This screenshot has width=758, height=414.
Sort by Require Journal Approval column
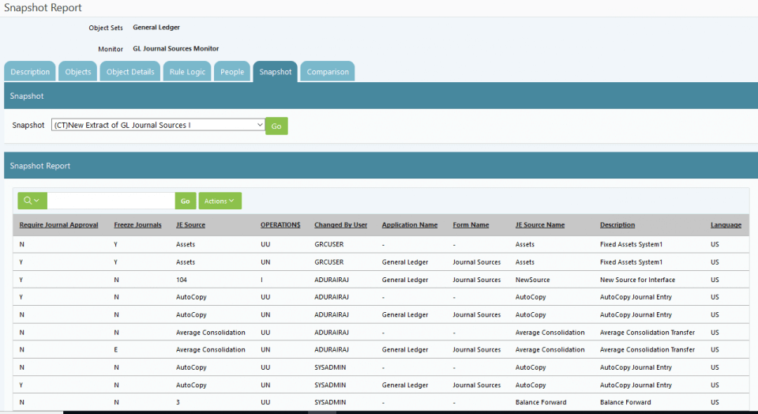click(x=59, y=225)
